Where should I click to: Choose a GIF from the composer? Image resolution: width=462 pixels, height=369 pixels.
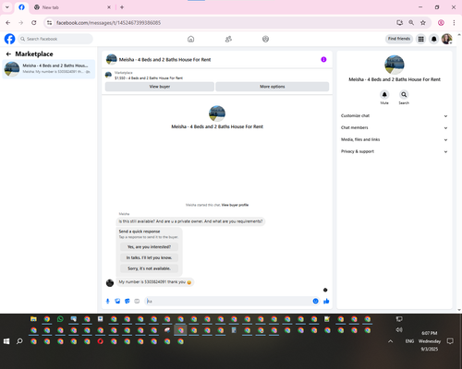[137, 301]
